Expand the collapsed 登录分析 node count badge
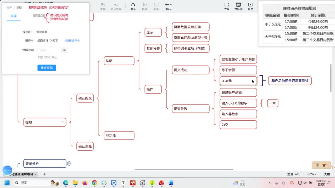The height and width of the screenshot is (188, 335). (x=69, y=163)
